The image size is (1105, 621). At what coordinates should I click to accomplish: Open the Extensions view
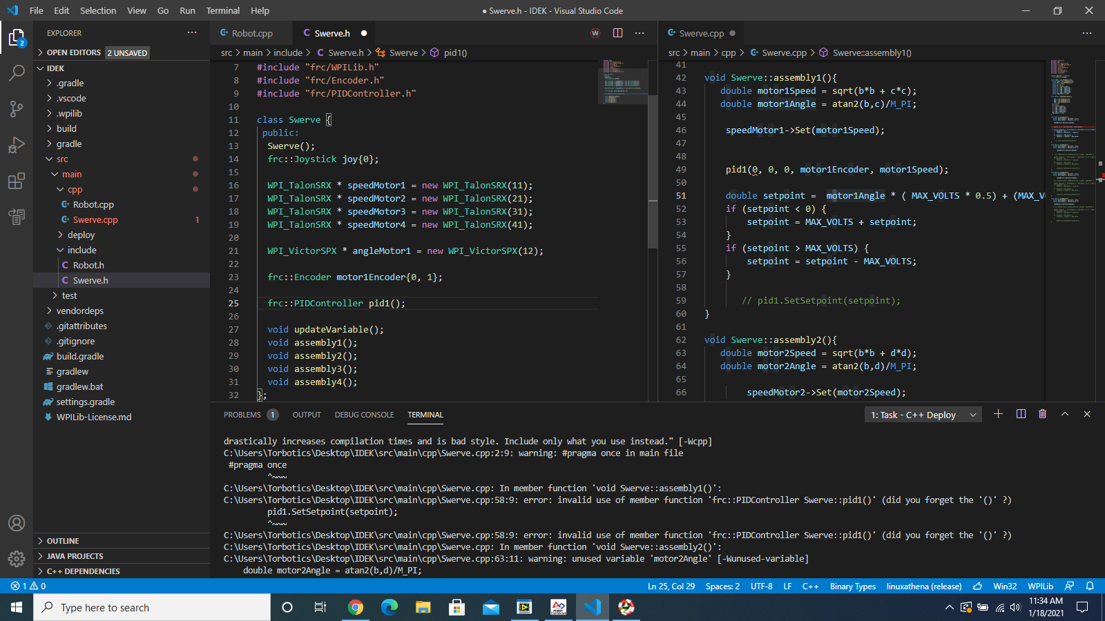coord(17,181)
